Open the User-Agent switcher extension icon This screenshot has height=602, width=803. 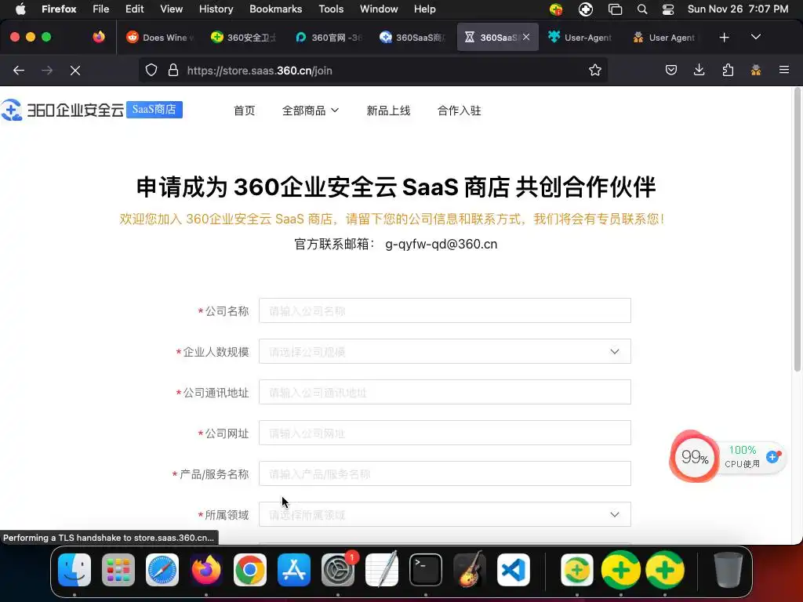pos(756,70)
